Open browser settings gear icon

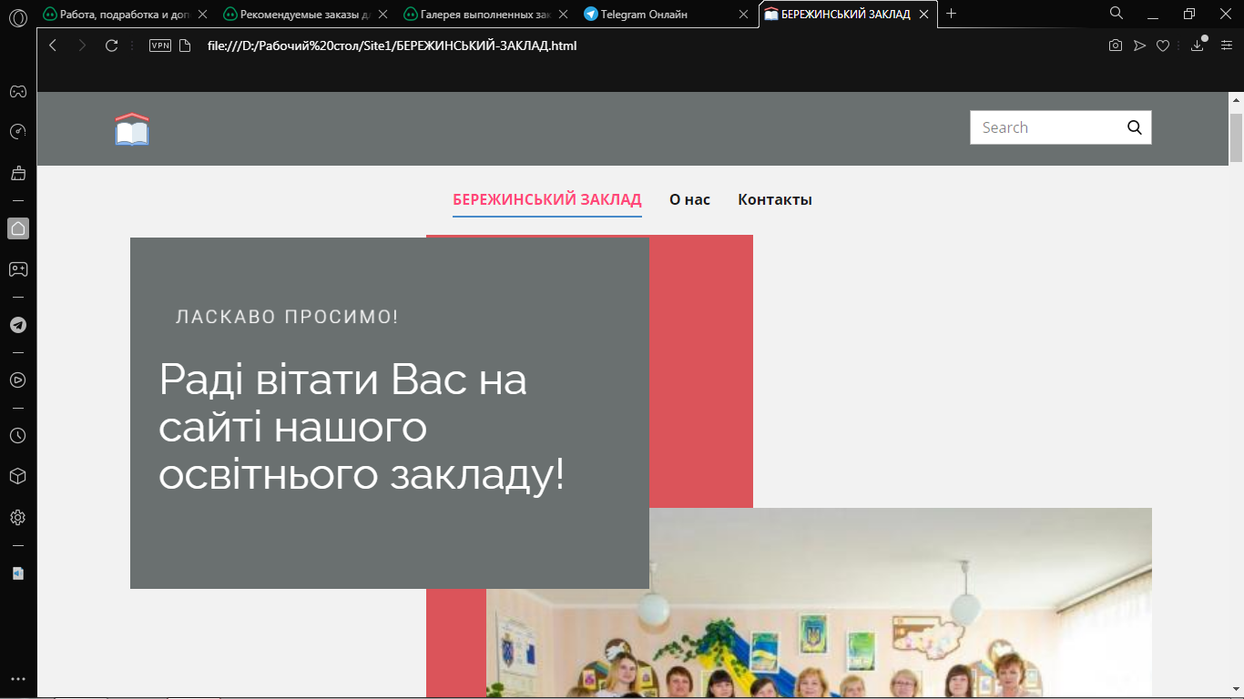pos(17,517)
